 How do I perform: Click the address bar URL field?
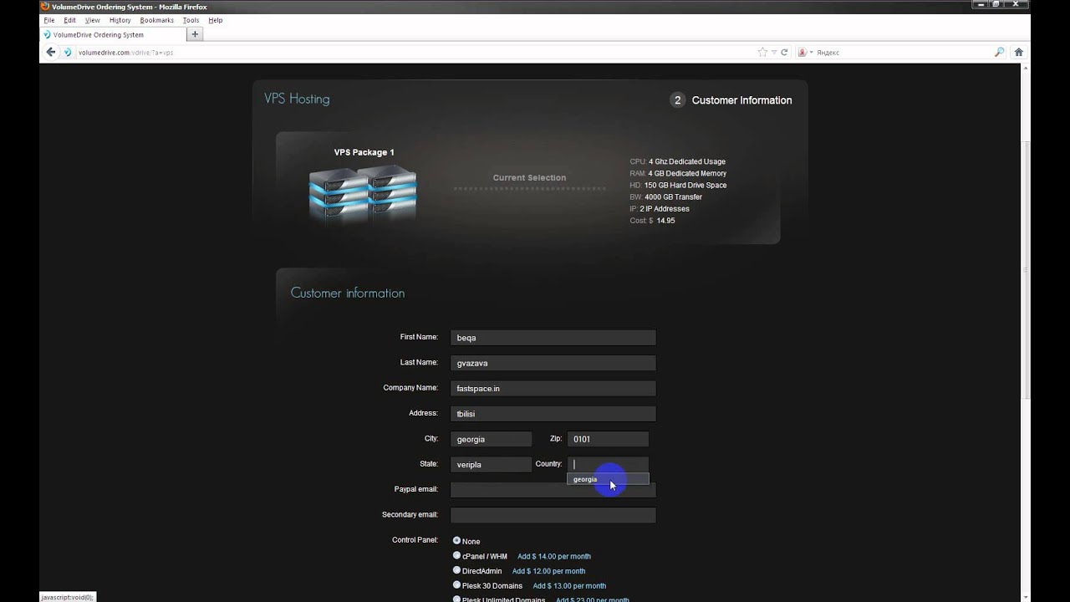(414, 52)
